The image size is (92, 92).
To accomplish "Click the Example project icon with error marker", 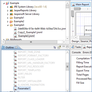I will [8, 3].
